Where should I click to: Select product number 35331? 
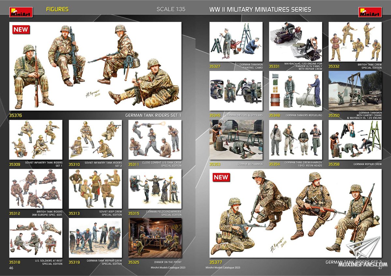point(274,66)
